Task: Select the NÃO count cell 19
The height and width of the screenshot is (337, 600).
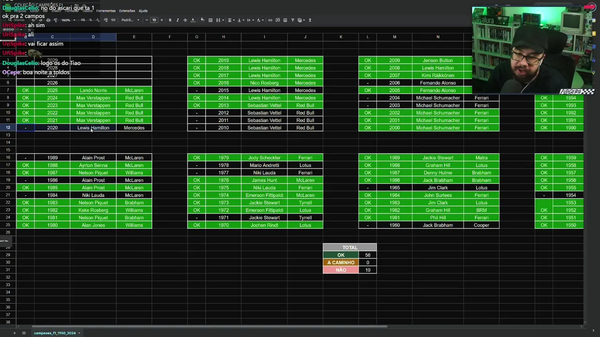Action: click(x=367, y=270)
